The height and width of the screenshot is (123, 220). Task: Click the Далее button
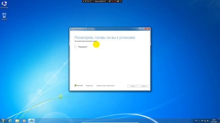click(144, 86)
